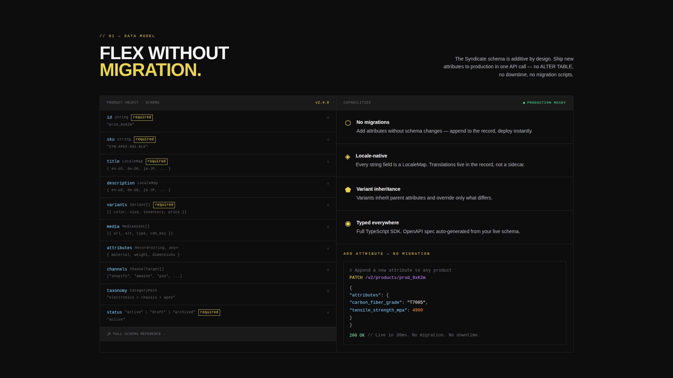Click the "T700S" string value in code

(416, 302)
